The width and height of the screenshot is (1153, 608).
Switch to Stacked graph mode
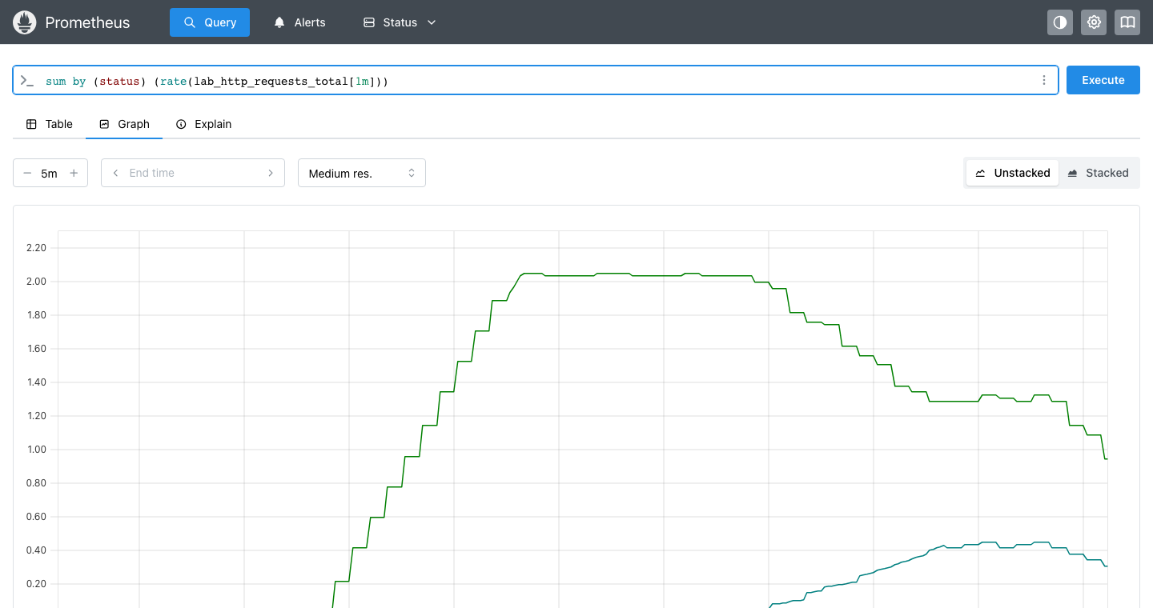1098,173
